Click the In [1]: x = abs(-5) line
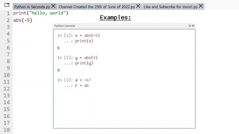 point(78,35)
